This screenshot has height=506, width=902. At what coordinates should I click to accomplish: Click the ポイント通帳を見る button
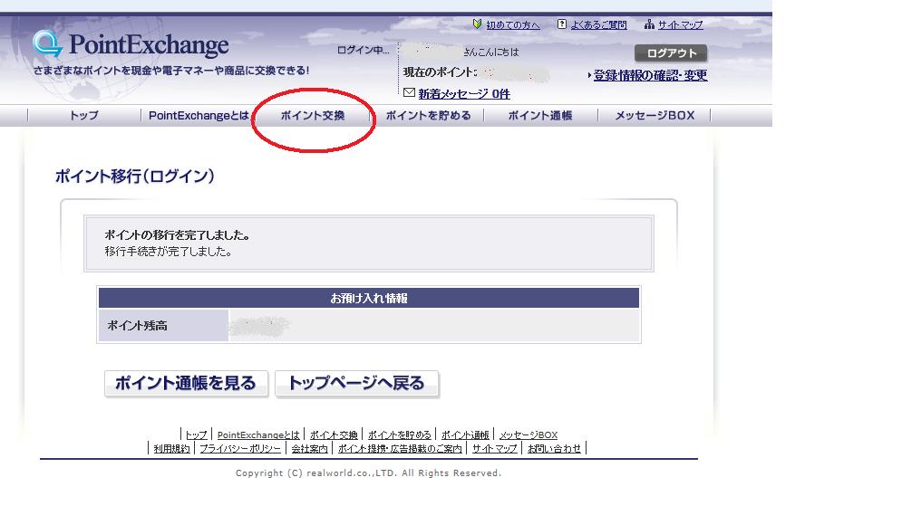[x=186, y=384]
